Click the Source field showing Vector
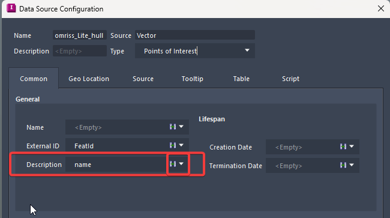This screenshot has width=390, height=218. click(x=195, y=35)
